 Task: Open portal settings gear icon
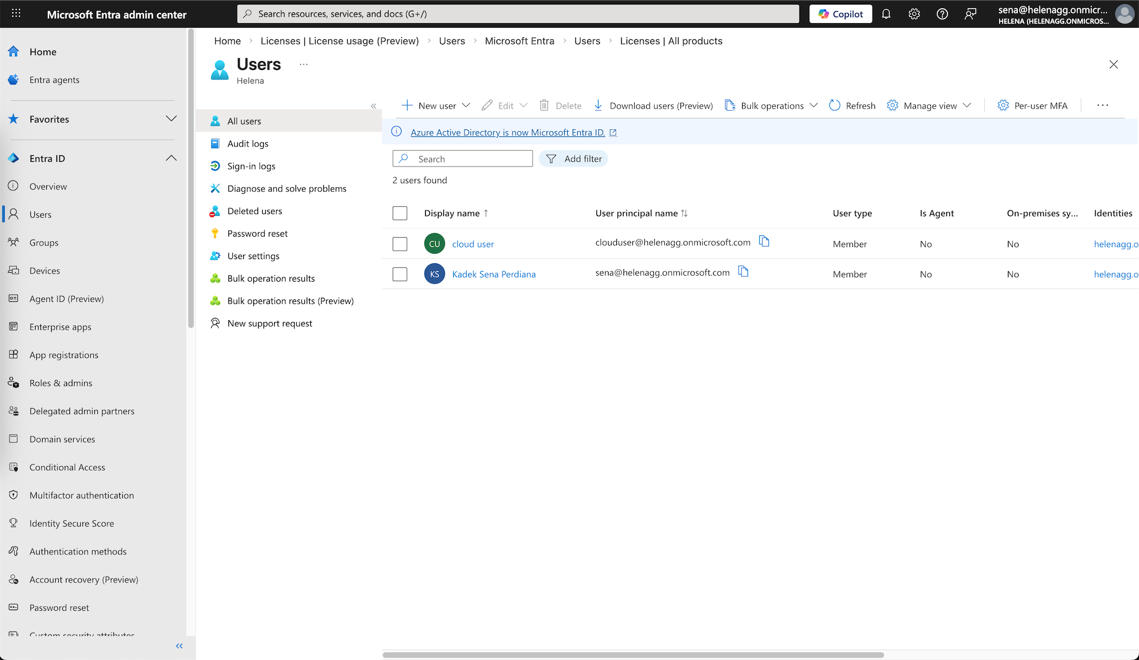point(914,14)
